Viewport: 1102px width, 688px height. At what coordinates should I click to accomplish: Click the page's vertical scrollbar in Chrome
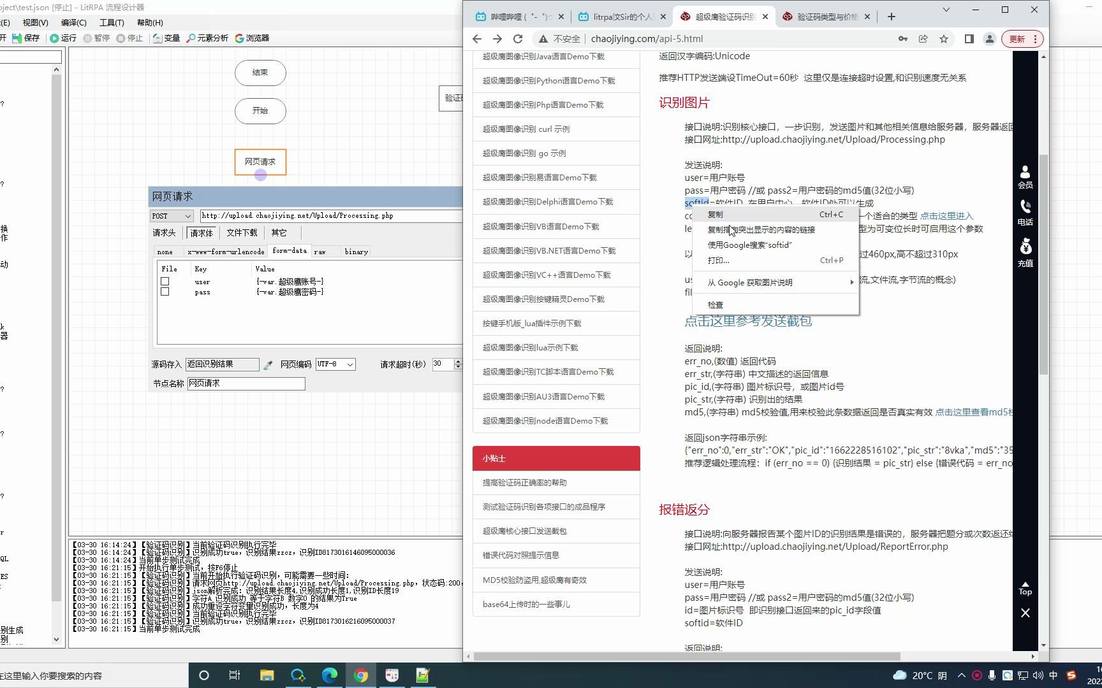[x=1043, y=264]
